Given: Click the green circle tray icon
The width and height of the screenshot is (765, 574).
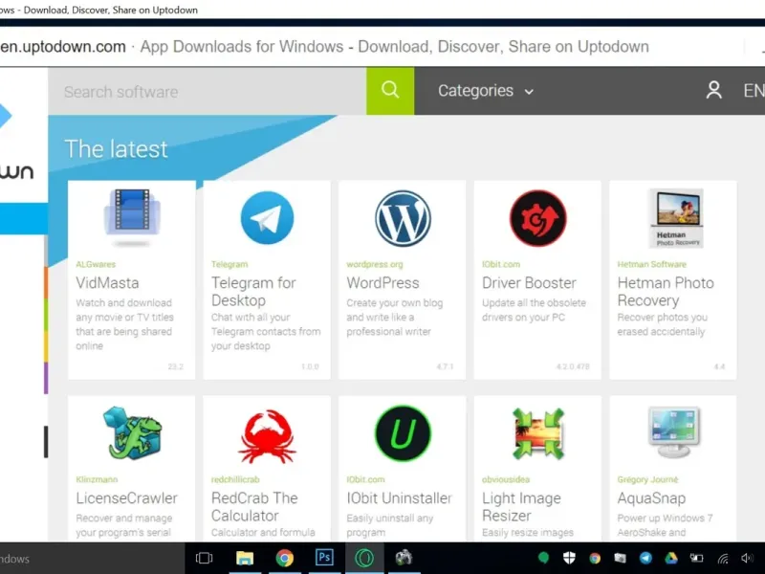Looking at the screenshot, I should coord(543,558).
